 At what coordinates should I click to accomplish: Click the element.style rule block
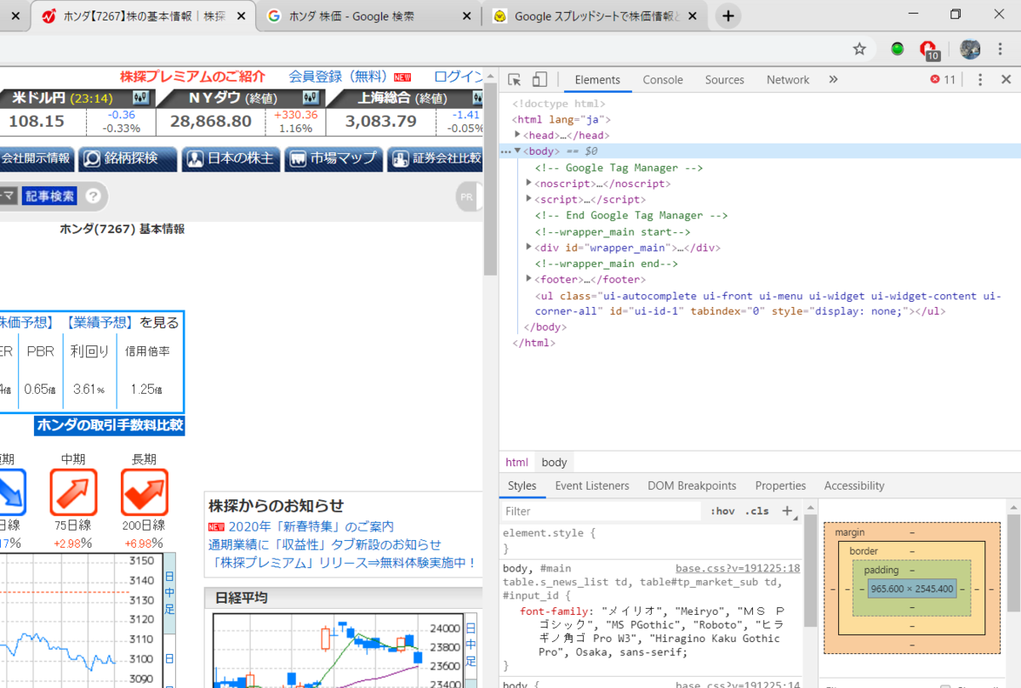pos(651,541)
